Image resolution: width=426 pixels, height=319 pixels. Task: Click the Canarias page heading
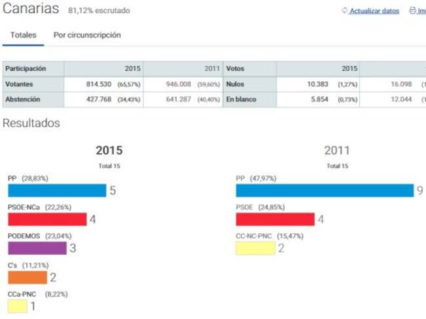coord(31,10)
